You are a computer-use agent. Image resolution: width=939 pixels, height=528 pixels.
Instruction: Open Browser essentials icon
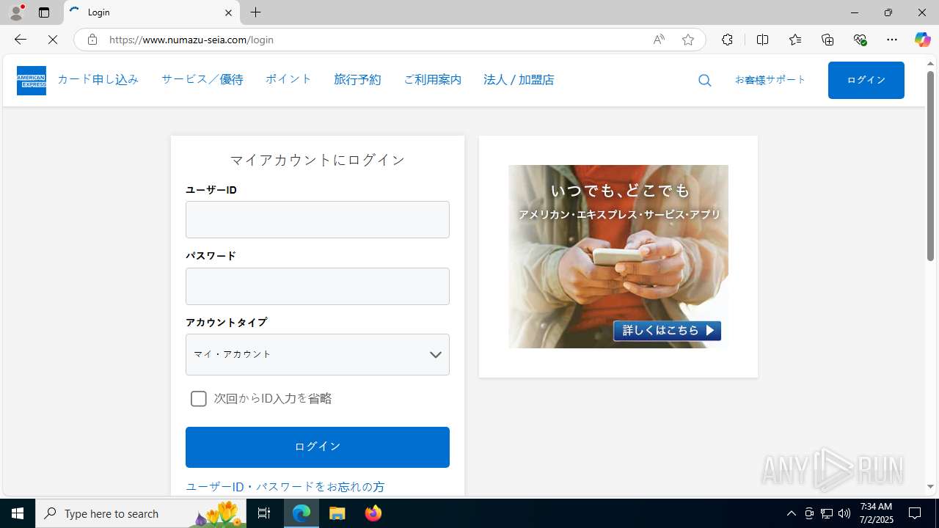click(860, 40)
